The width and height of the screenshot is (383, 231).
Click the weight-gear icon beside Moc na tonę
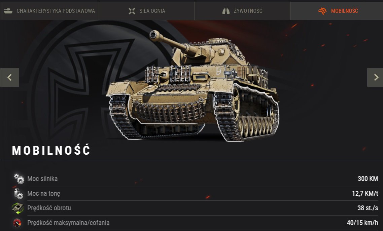(18, 194)
